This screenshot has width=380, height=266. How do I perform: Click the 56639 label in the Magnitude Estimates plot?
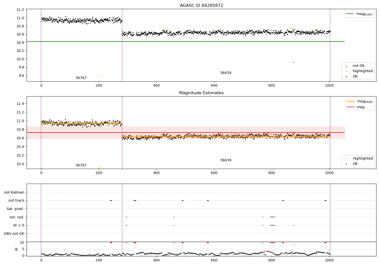tap(226, 160)
